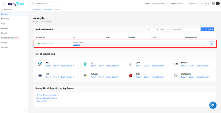Screen dimensions: 221x113
Task: Open the .NET Deploy Sample link
Action: click(x=68, y=65)
